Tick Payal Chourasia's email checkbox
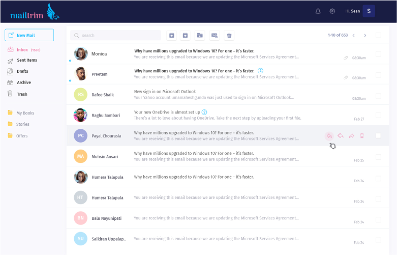 pyautogui.click(x=378, y=135)
